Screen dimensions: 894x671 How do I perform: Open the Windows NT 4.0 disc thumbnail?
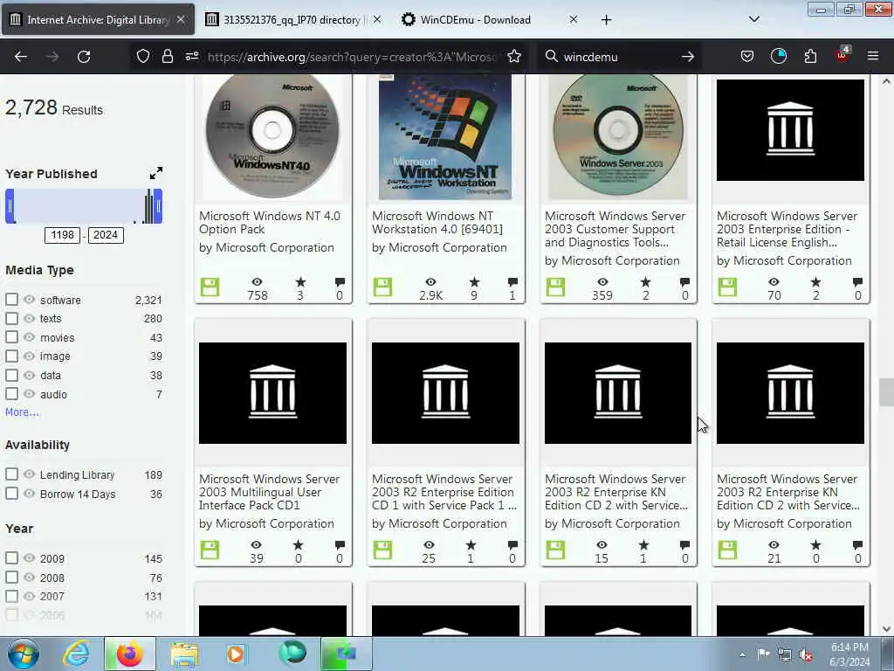tap(272, 137)
